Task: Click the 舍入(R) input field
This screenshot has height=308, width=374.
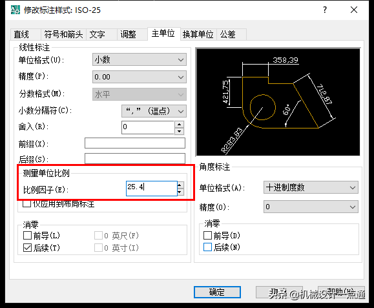Action: [x=148, y=127]
